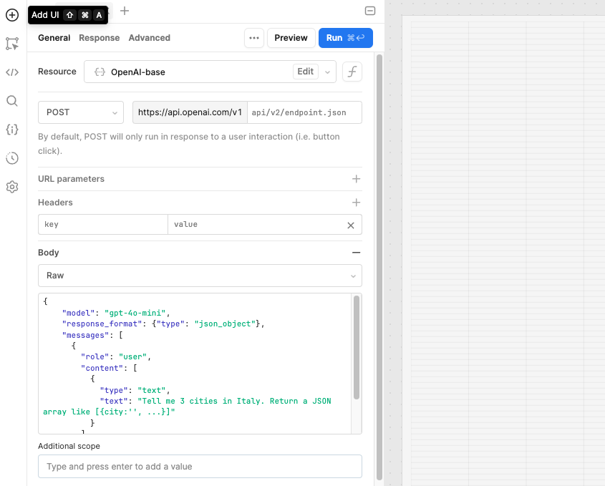Open the code editor sidebar icon
The width and height of the screenshot is (605, 486).
(x=11, y=72)
